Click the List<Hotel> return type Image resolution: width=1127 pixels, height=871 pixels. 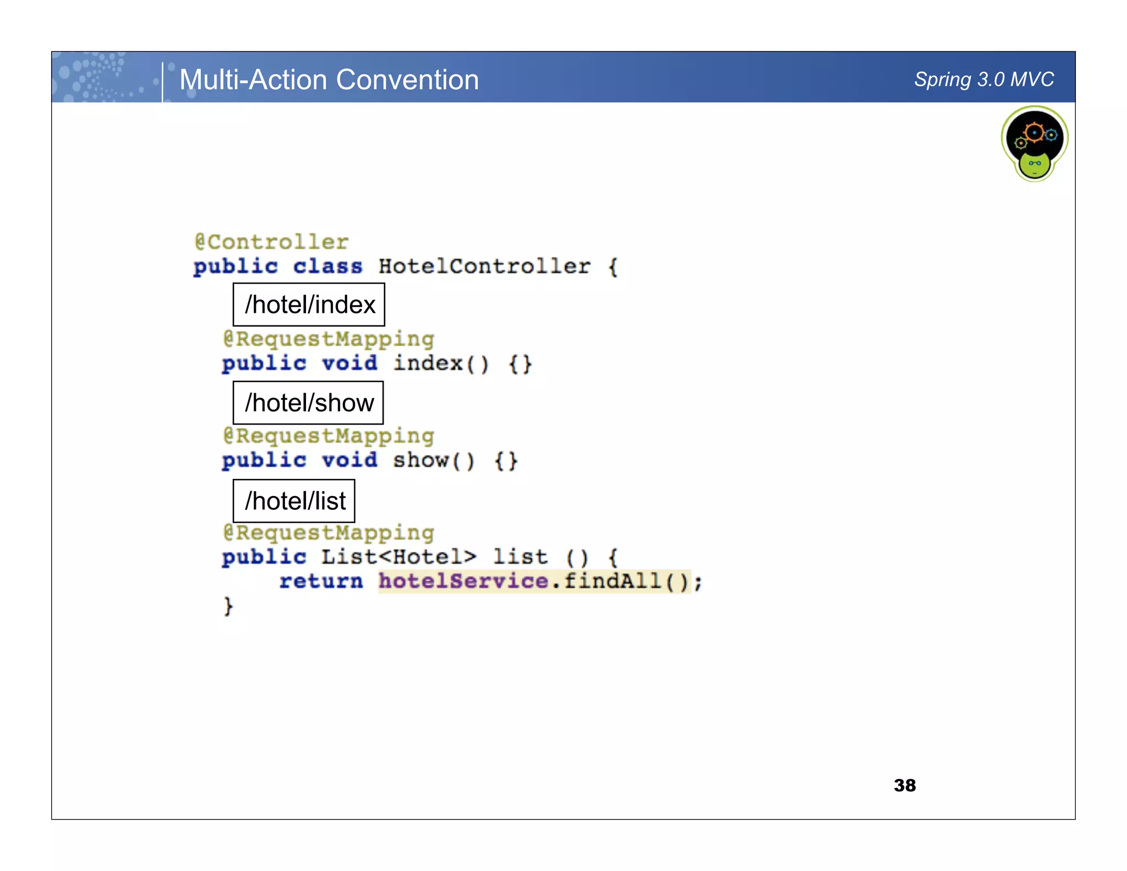point(398,557)
